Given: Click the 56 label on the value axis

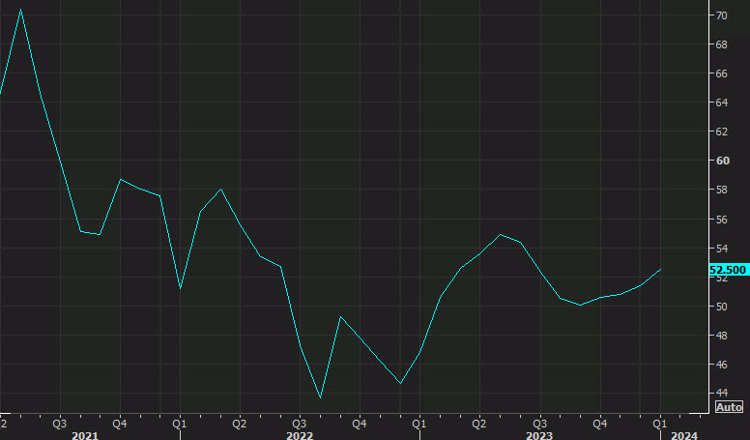Looking at the screenshot, I should click(x=722, y=220).
